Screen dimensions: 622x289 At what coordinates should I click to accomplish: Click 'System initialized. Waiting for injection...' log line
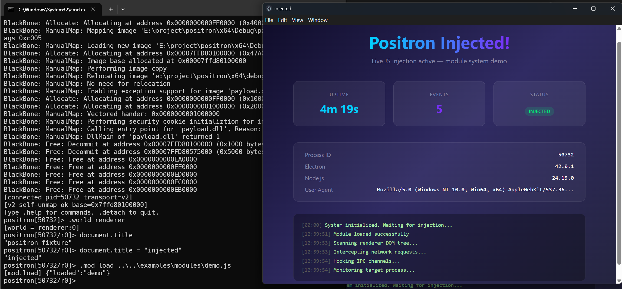pos(388,225)
